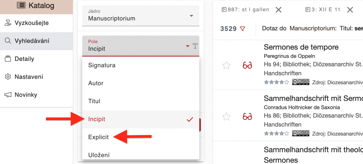
Task: Select the checked Incipit option
Action: coord(97,119)
